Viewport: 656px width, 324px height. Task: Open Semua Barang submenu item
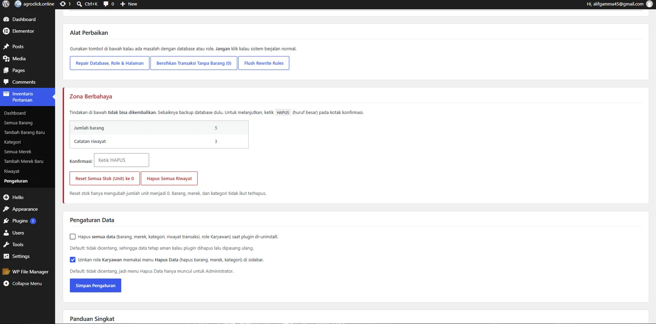click(x=18, y=123)
